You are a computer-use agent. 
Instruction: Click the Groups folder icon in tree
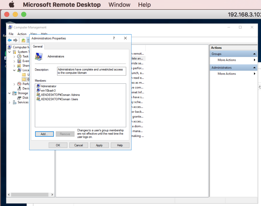[x=24, y=79]
